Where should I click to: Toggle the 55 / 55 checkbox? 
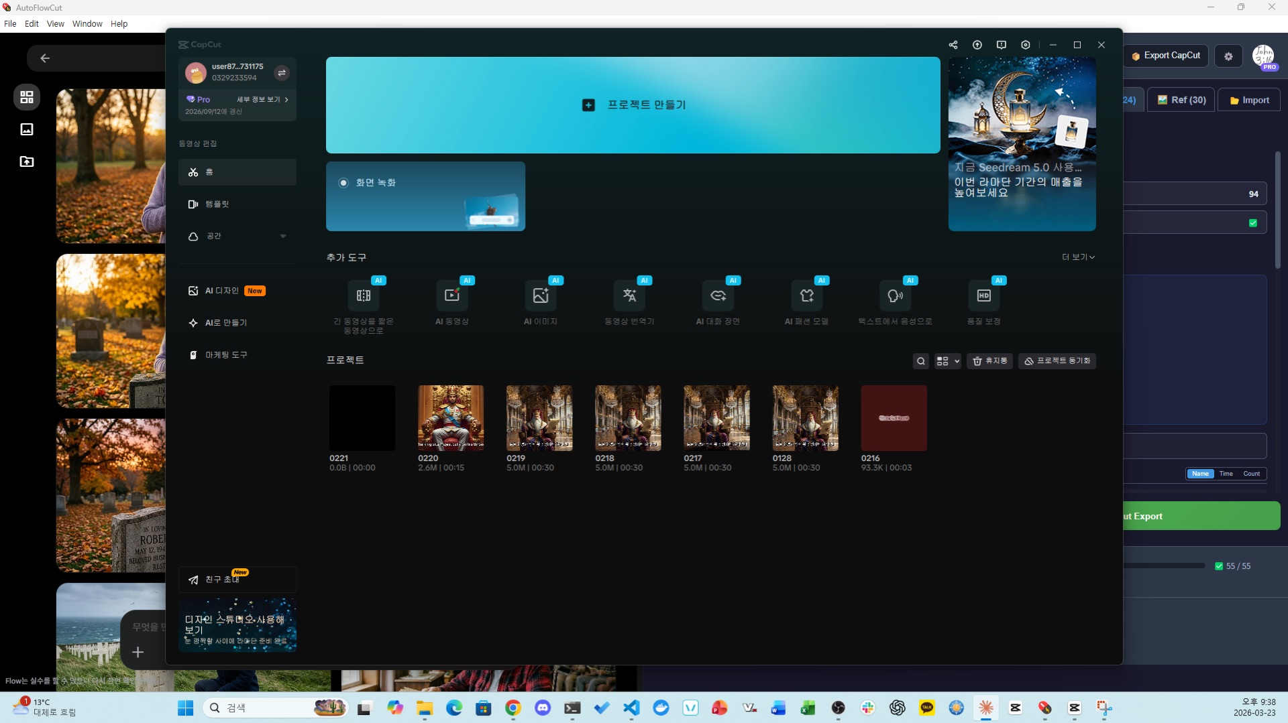(x=1219, y=566)
